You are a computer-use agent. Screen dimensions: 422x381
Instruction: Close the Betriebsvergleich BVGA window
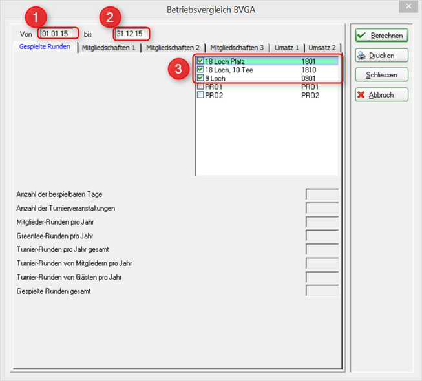click(407, 7)
